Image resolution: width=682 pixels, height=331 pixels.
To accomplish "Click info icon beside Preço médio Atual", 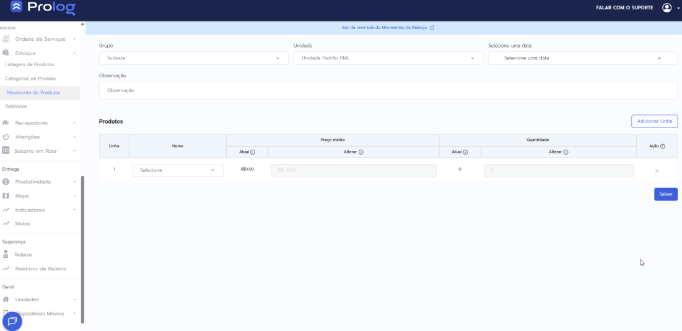I will tap(253, 152).
